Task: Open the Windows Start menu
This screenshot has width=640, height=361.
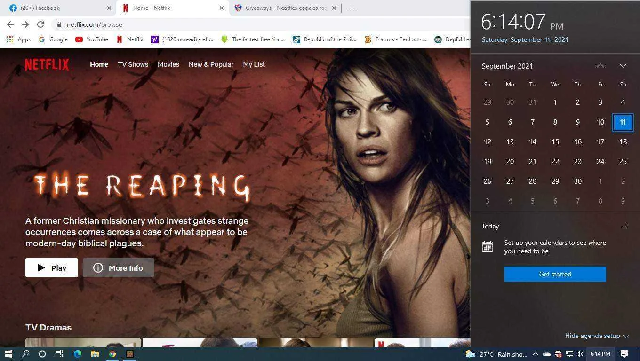Action: coord(8,354)
